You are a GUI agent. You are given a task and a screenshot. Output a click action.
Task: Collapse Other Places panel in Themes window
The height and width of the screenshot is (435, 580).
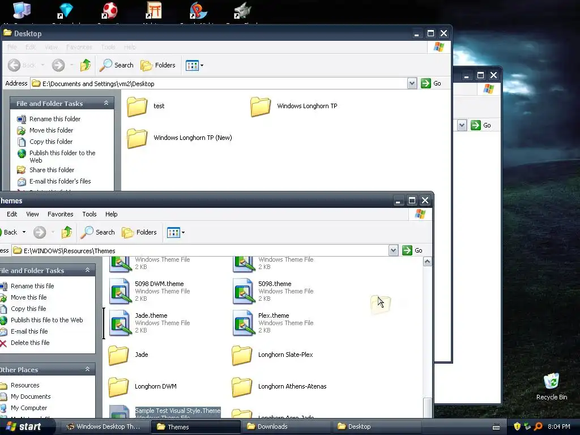(87, 369)
